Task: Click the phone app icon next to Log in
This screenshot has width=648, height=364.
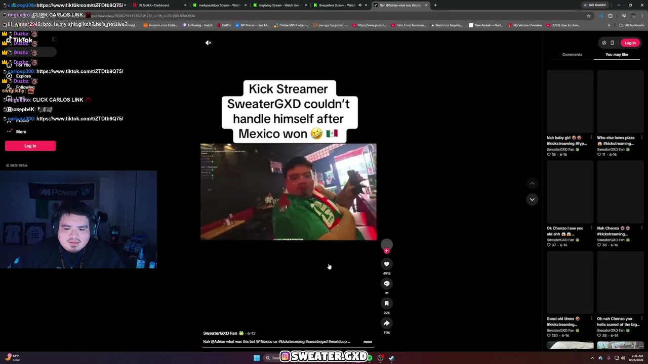Action: pos(612,43)
